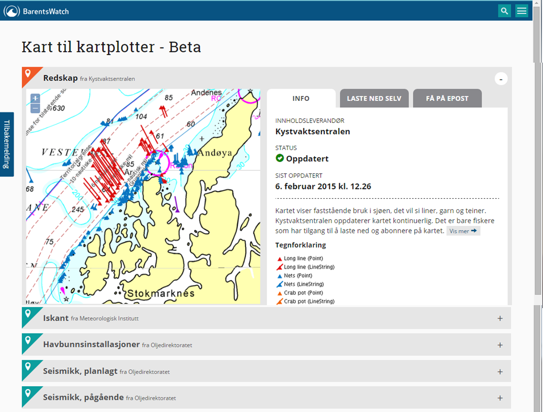Switch to the LASTE NED SELV tab
543x412 pixels.
[x=374, y=98]
